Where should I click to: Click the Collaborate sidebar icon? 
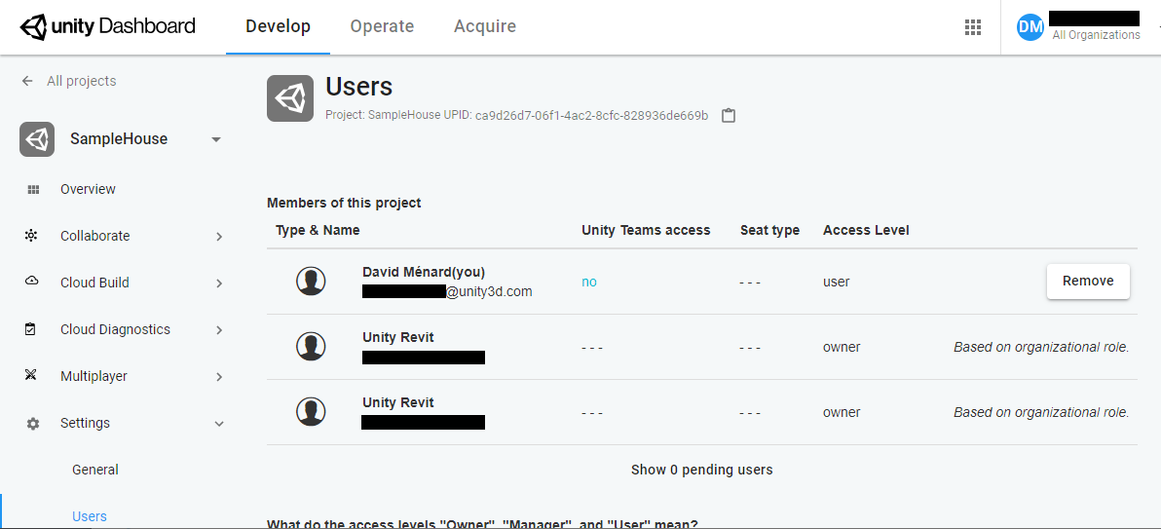31,236
